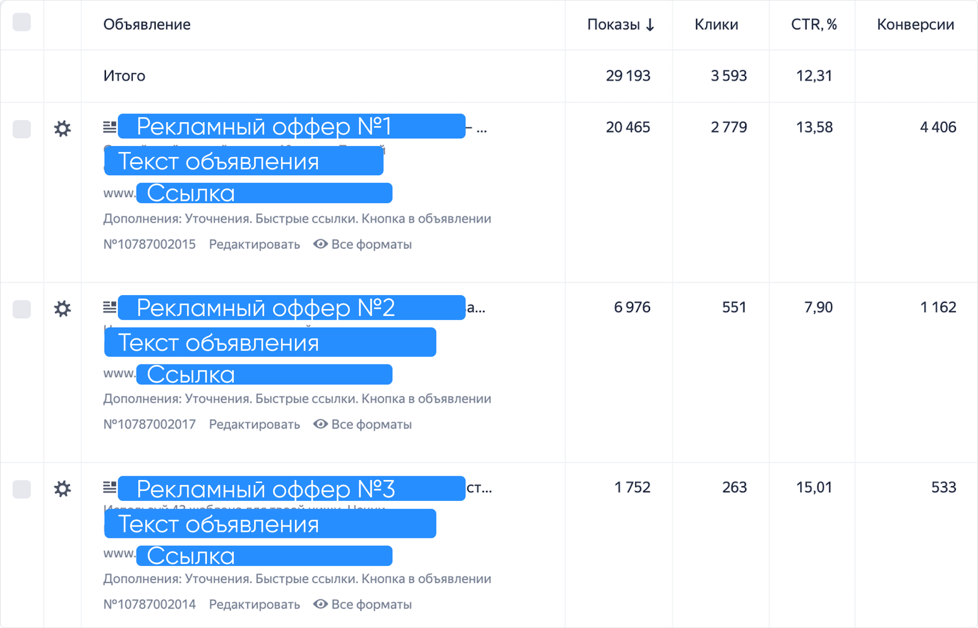Preview all formats for ad №10787002014
This screenshot has height=628, width=978.
coord(363,605)
